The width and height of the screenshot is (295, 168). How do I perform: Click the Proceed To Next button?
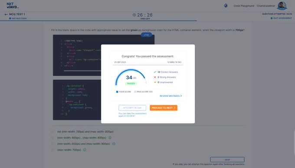point(164,108)
